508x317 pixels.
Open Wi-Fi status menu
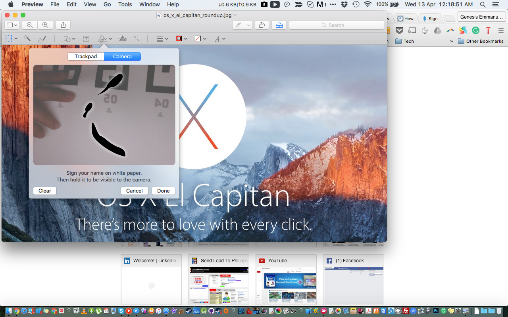click(x=368, y=4)
